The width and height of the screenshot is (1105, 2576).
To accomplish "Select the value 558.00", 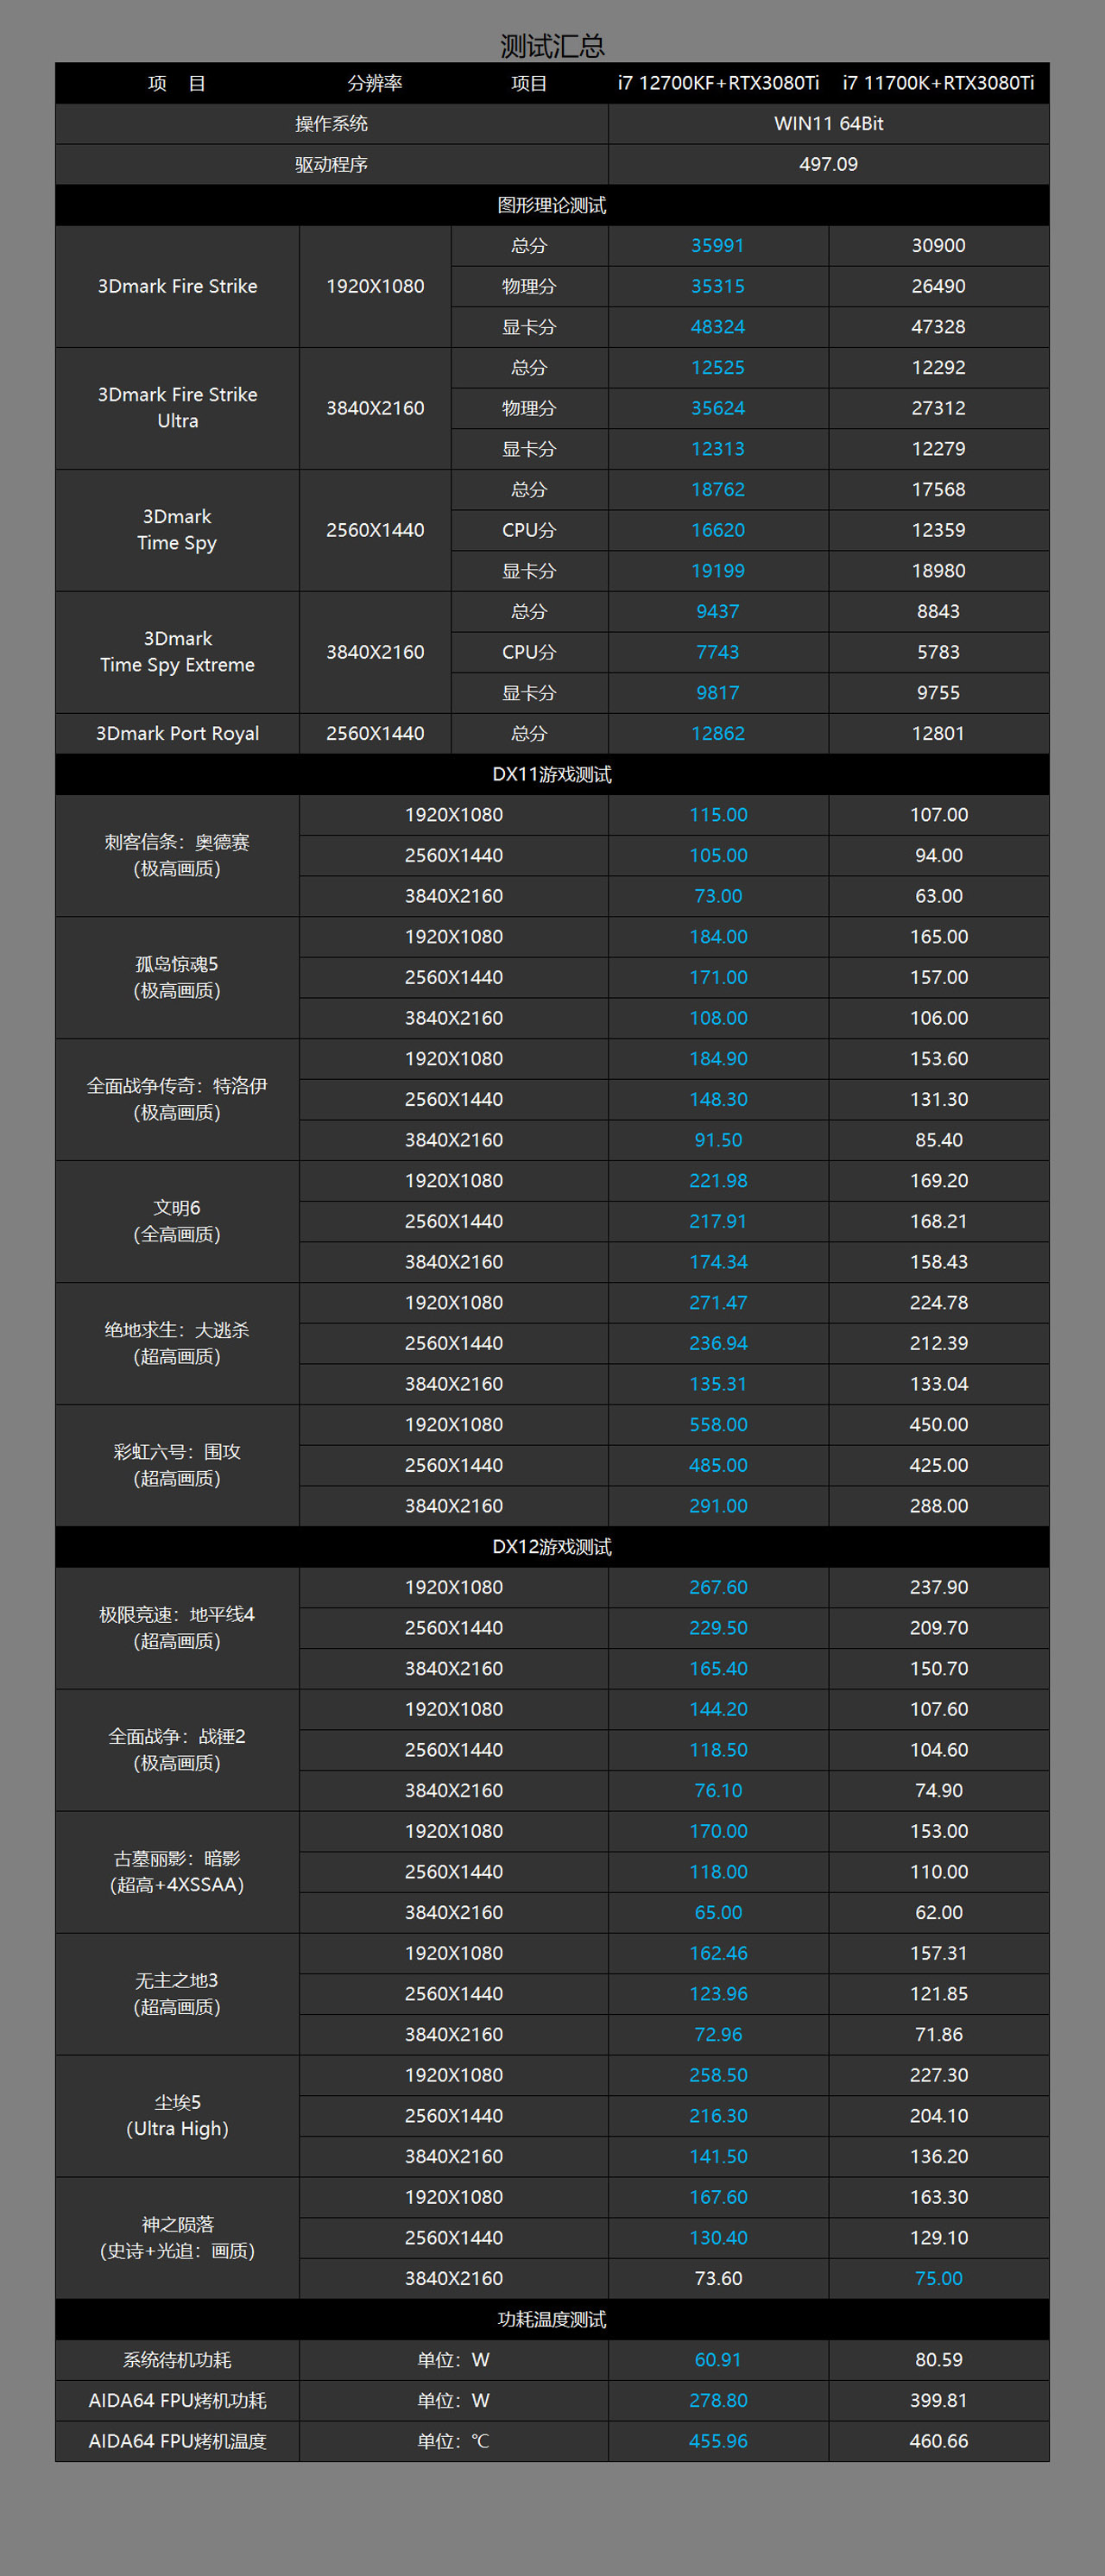I will [x=718, y=1424].
